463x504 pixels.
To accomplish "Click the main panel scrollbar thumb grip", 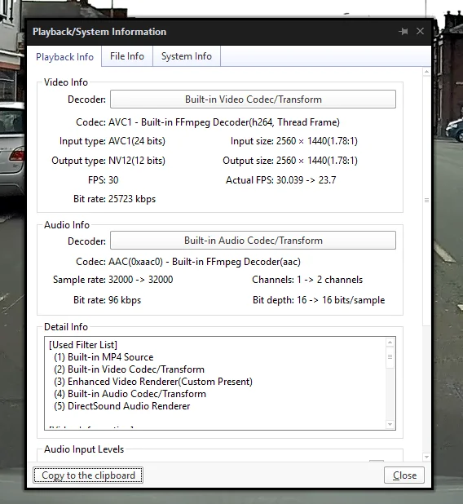I will pyautogui.click(x=426, y=201).
